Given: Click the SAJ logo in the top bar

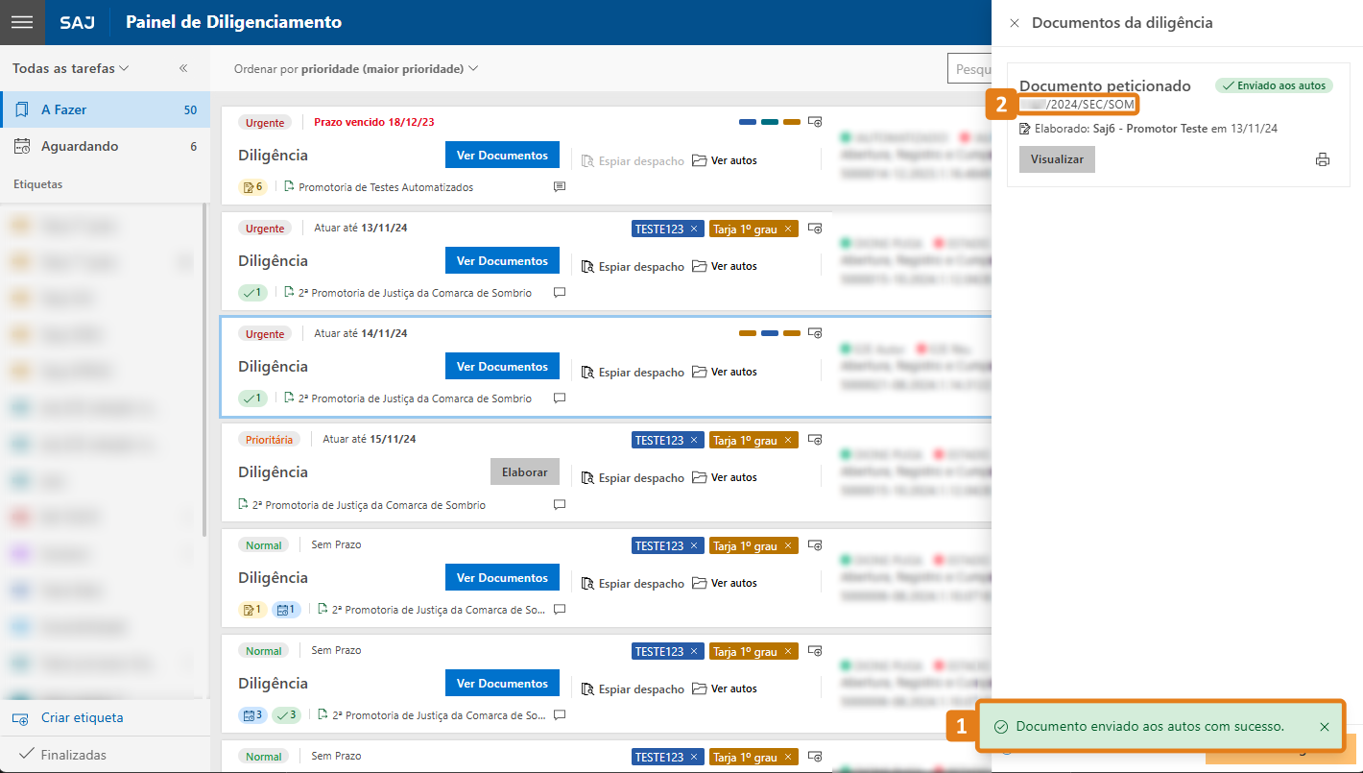Looking at the screenshot, I should [77, 22].
